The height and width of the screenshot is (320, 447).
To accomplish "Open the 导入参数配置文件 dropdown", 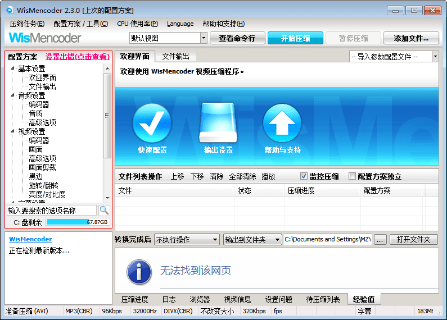I will tap(435, 56).
